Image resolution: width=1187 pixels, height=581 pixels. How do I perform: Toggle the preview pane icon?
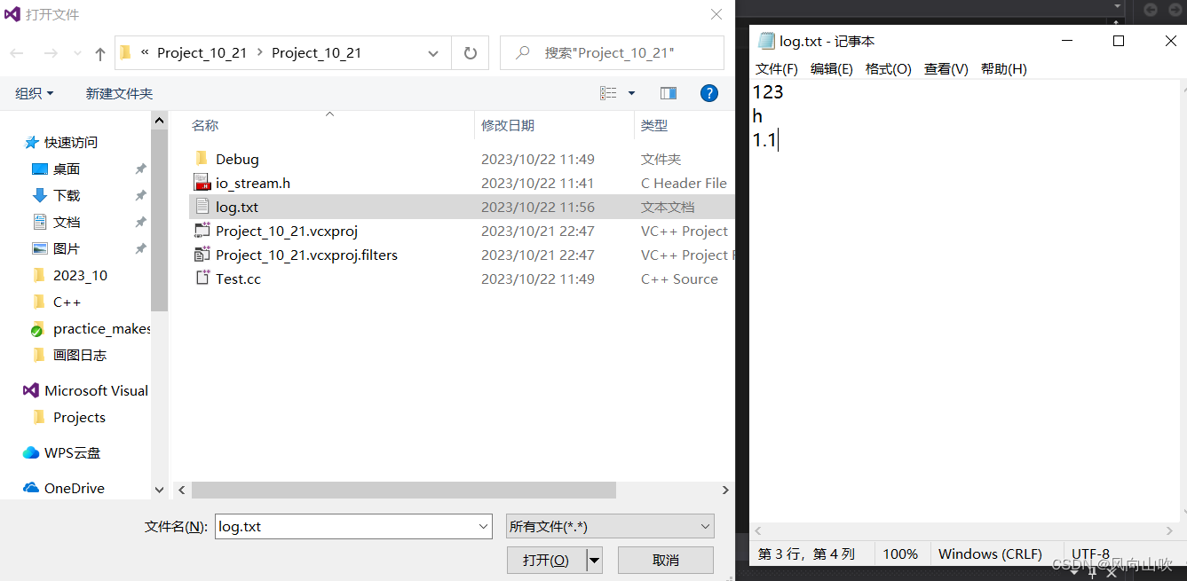point(669,93)
